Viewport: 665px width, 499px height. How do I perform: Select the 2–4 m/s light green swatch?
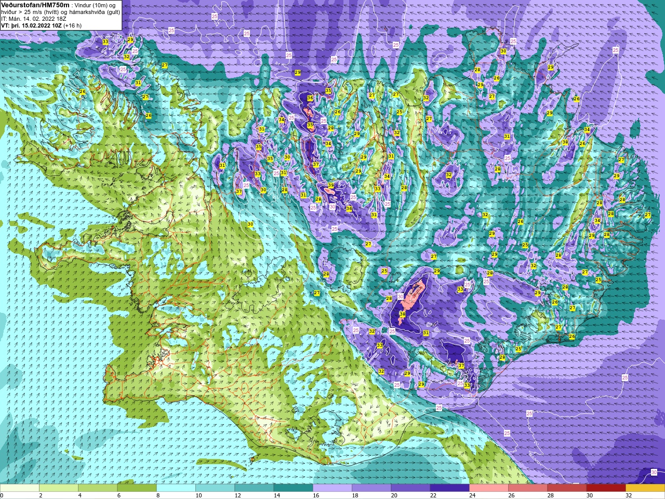click(59, 488)
